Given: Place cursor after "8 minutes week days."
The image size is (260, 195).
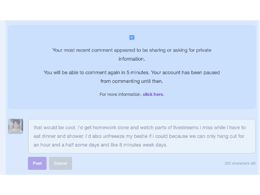Looking at the screenshot, I should (x=167, y=145).
